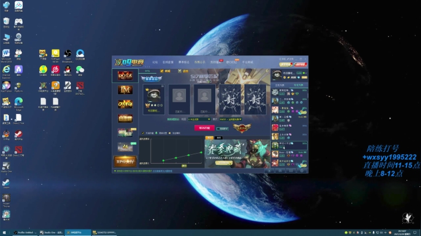Click the 09电竞 platform logo
This screenshot has height=236, width=421.
[129, 63]
